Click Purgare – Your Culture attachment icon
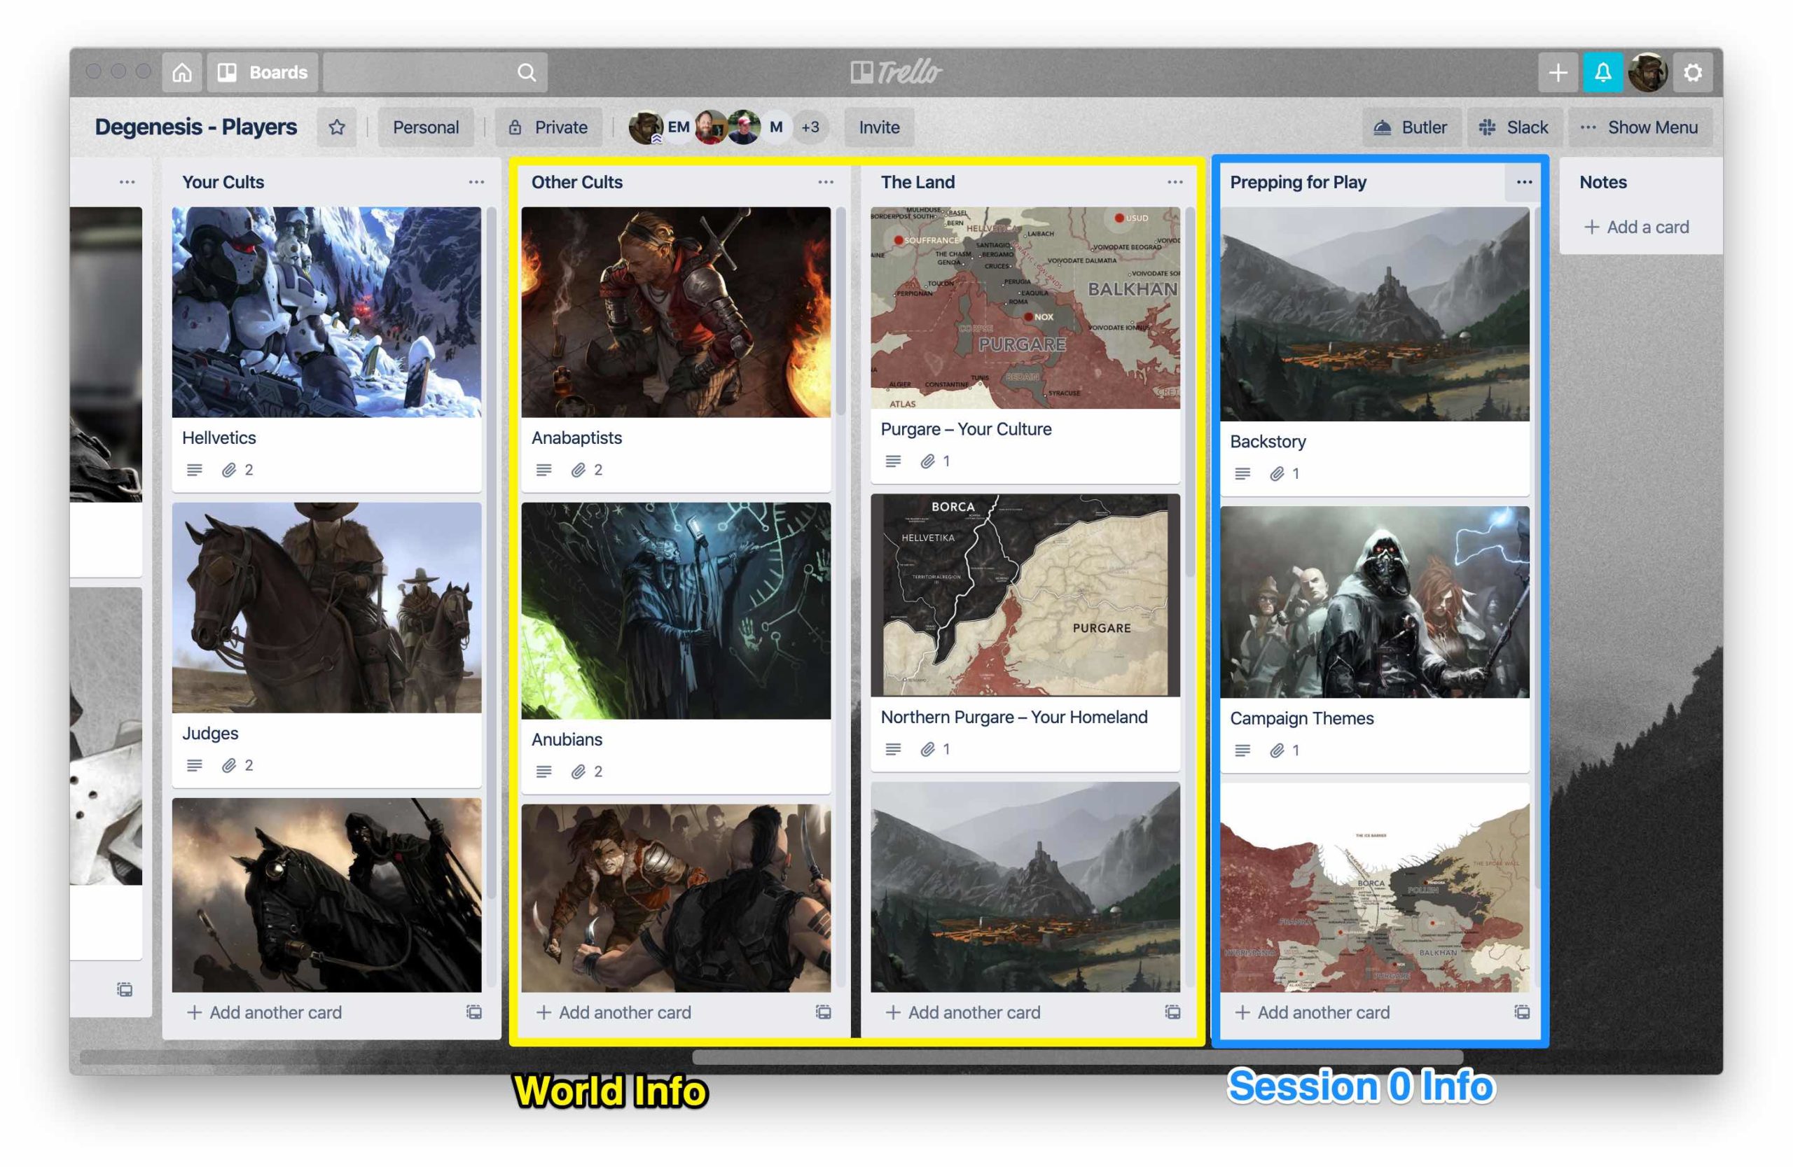Screen dimensions: 1793x1167 point(928,461)
